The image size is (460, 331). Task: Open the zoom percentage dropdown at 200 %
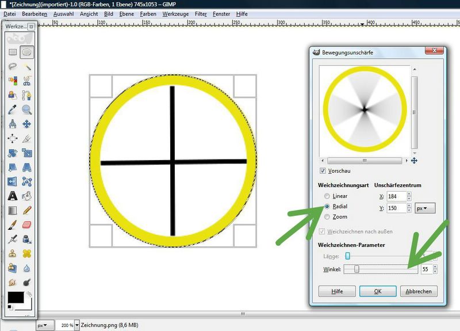pos(75,325)
